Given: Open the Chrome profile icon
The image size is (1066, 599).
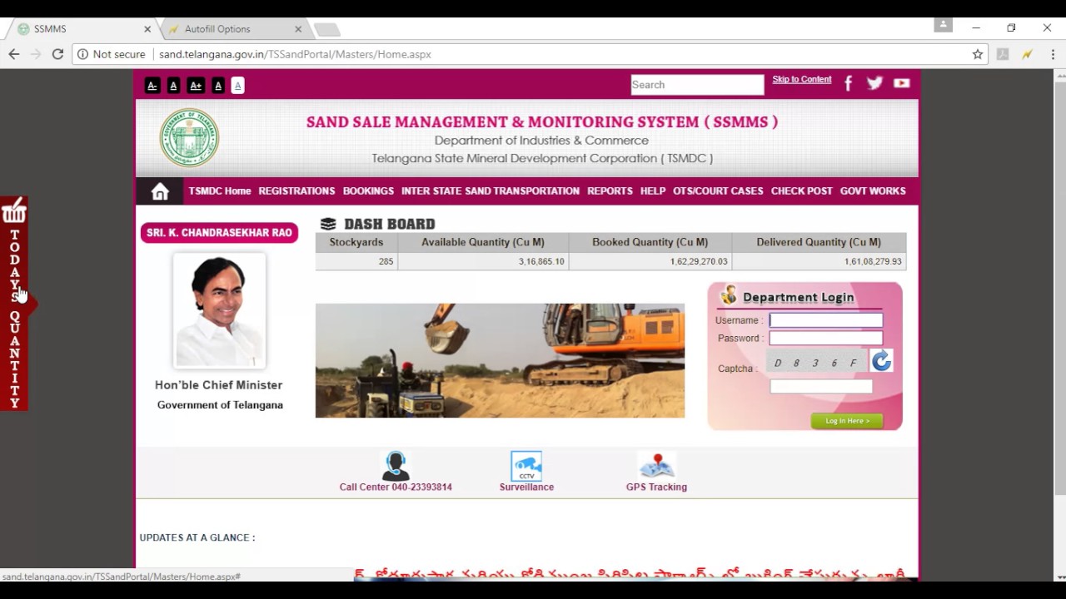Looking at the screenshot, I should (x=943, y=25).
